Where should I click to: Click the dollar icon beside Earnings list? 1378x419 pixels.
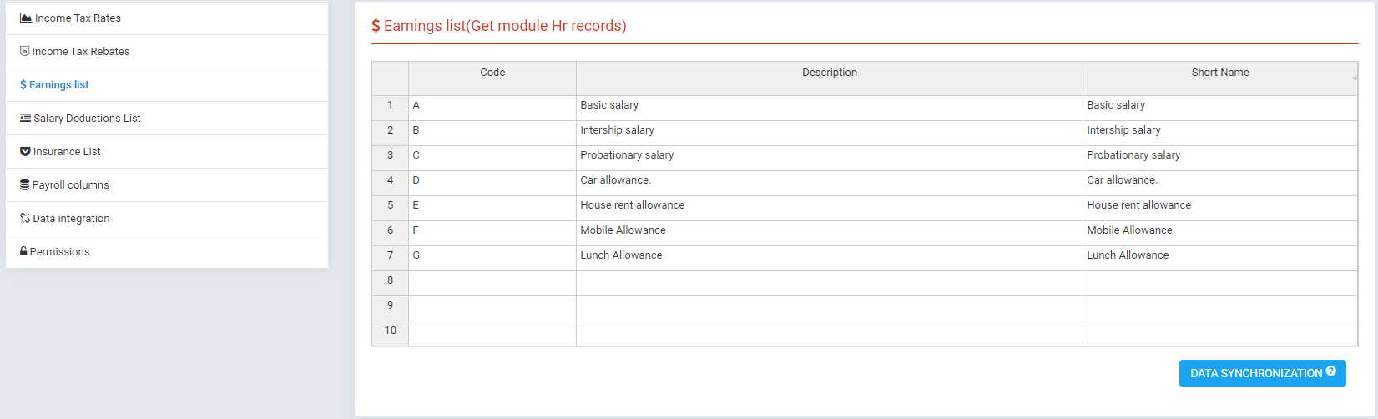[x=23, y=84]
